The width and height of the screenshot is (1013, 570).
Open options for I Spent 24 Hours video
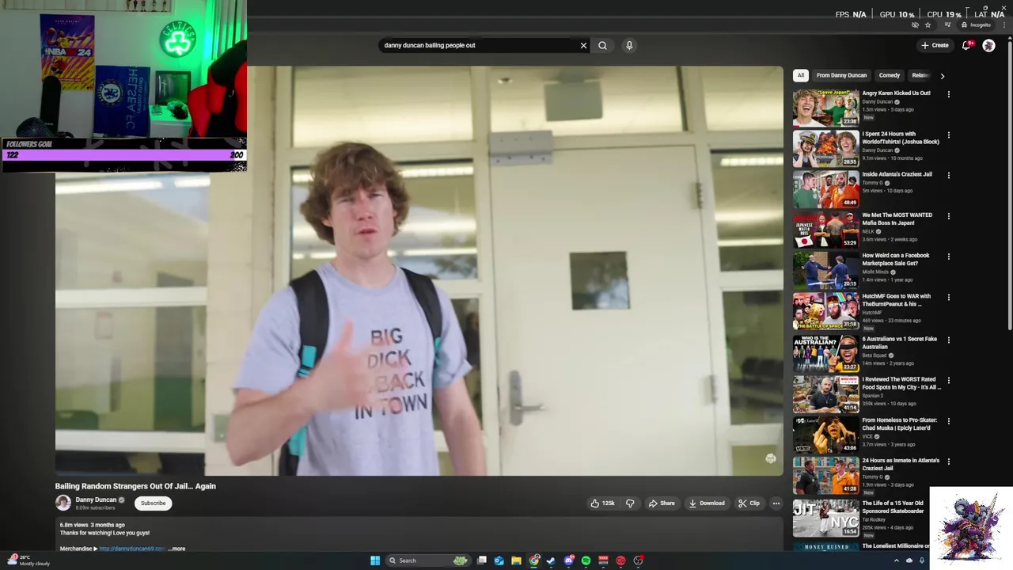[x=948, y=135]
